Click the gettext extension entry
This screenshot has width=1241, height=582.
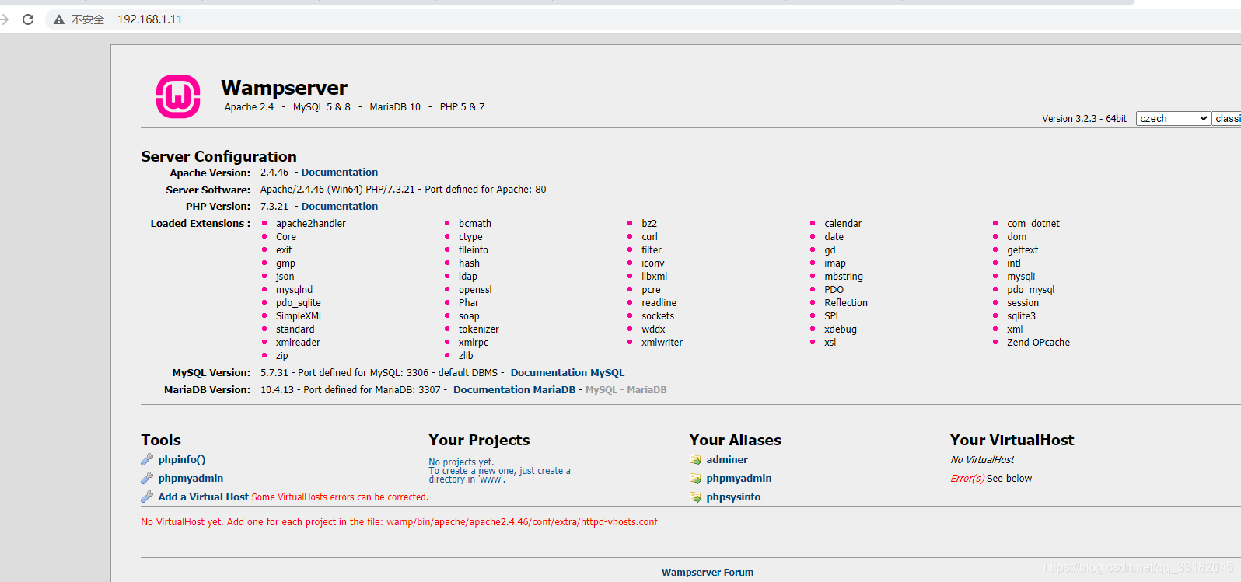pos(1023,250)
